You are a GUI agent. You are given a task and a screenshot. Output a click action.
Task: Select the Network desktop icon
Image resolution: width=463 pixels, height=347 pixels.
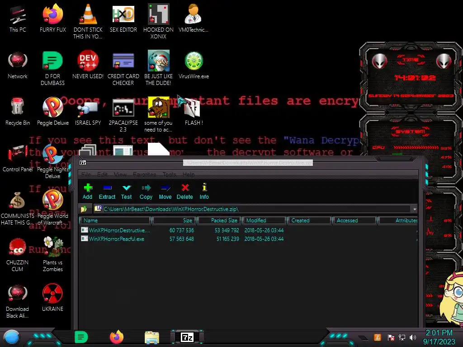(18, 66)
